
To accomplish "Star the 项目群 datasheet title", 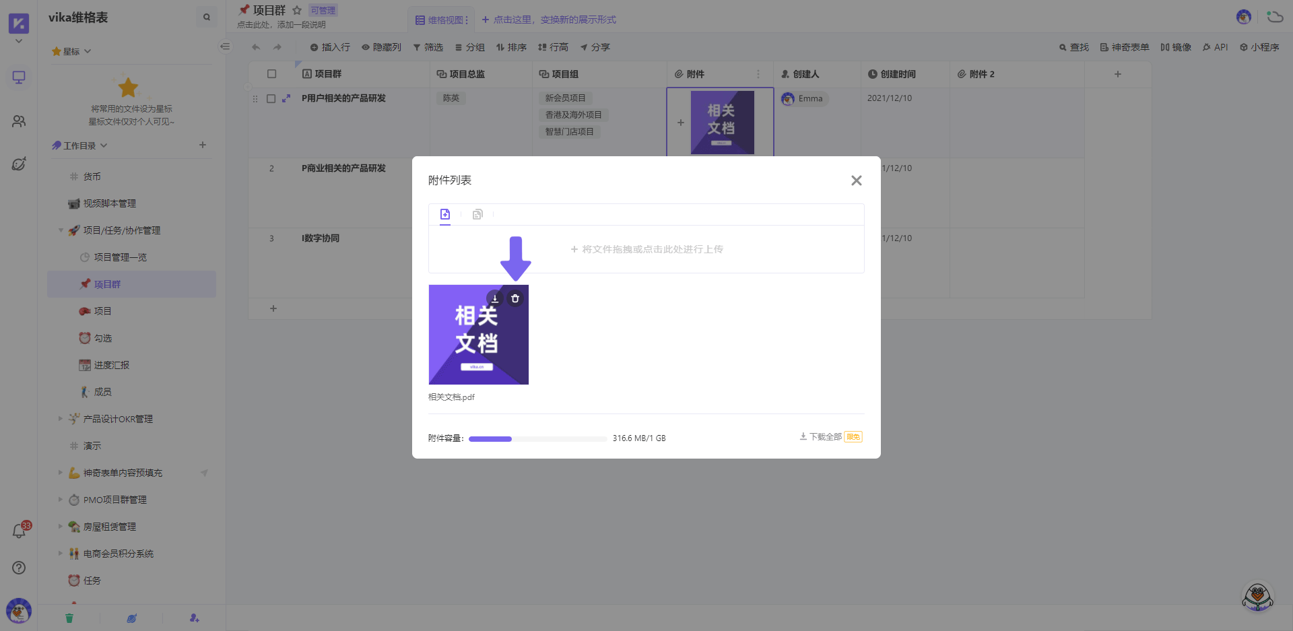I will click(297, 10).
